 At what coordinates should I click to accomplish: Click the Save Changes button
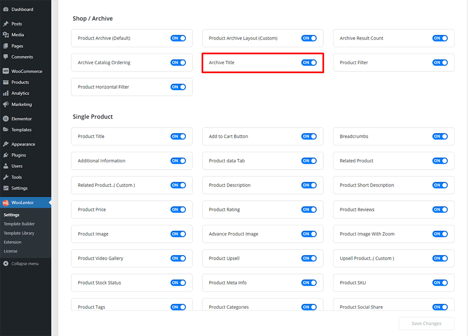426,324
